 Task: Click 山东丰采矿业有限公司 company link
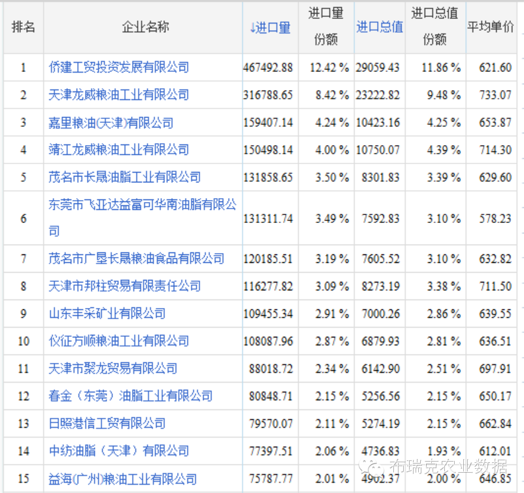tap(107, 313)
